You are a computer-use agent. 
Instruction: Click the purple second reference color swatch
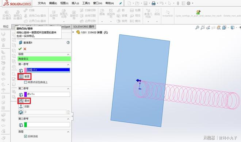pos(26,94)
